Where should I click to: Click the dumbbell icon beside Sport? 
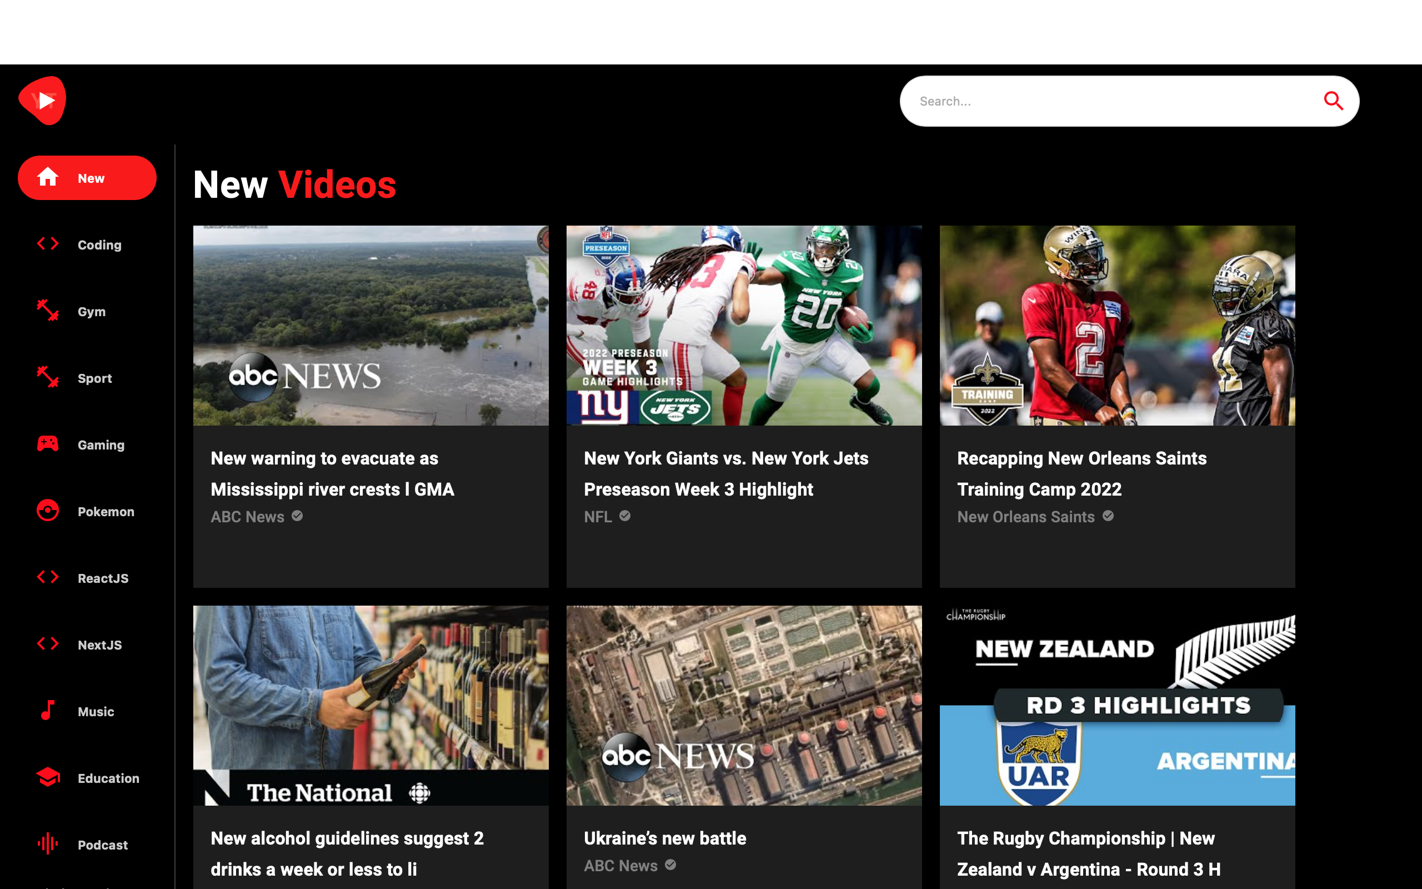point(48,377)
